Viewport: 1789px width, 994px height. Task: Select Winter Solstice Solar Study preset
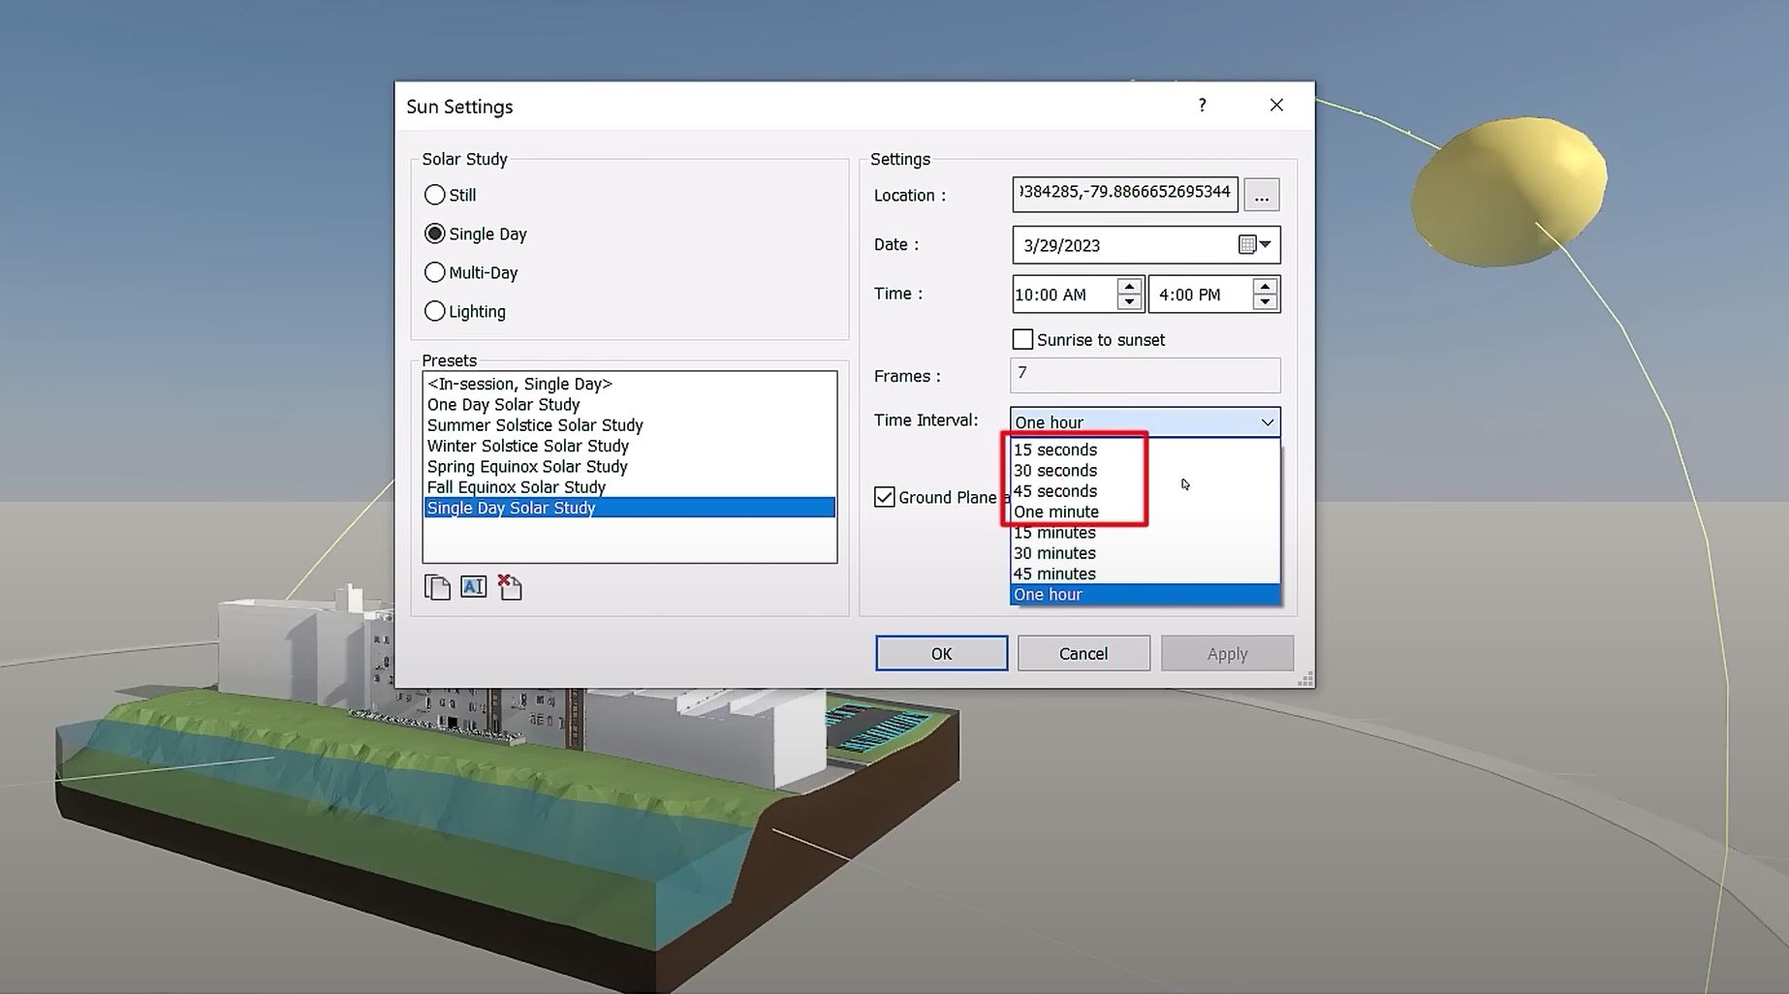(528, 446)
